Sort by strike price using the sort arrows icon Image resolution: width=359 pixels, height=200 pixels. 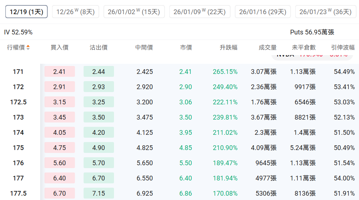click(x=28, y=47)
